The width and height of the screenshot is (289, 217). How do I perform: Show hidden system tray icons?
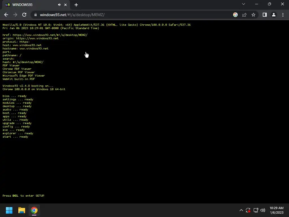pos(241,210)
